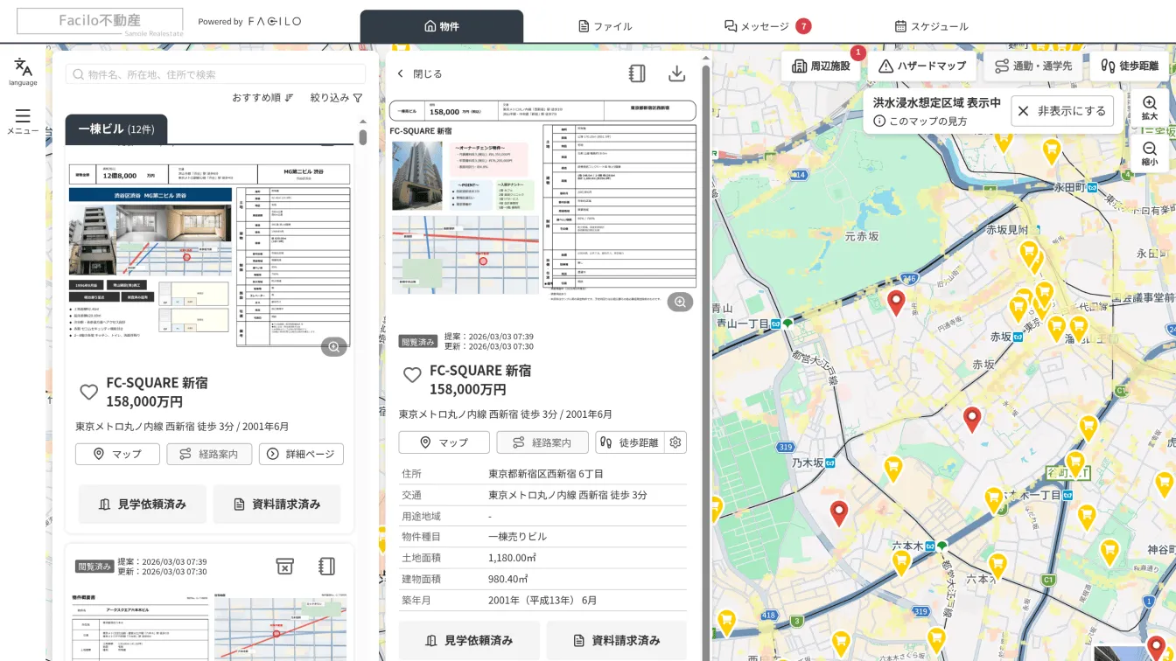Zoom out the map with 縮小
This screenshot has height=661, width=1176.
[x=1149, y=153]
